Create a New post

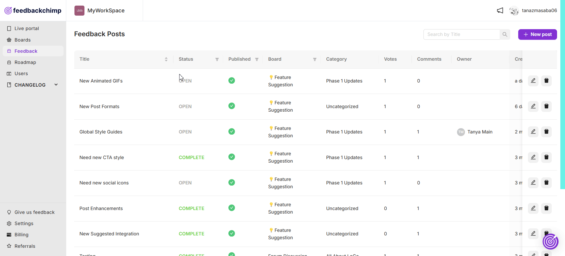pos(537,34)
